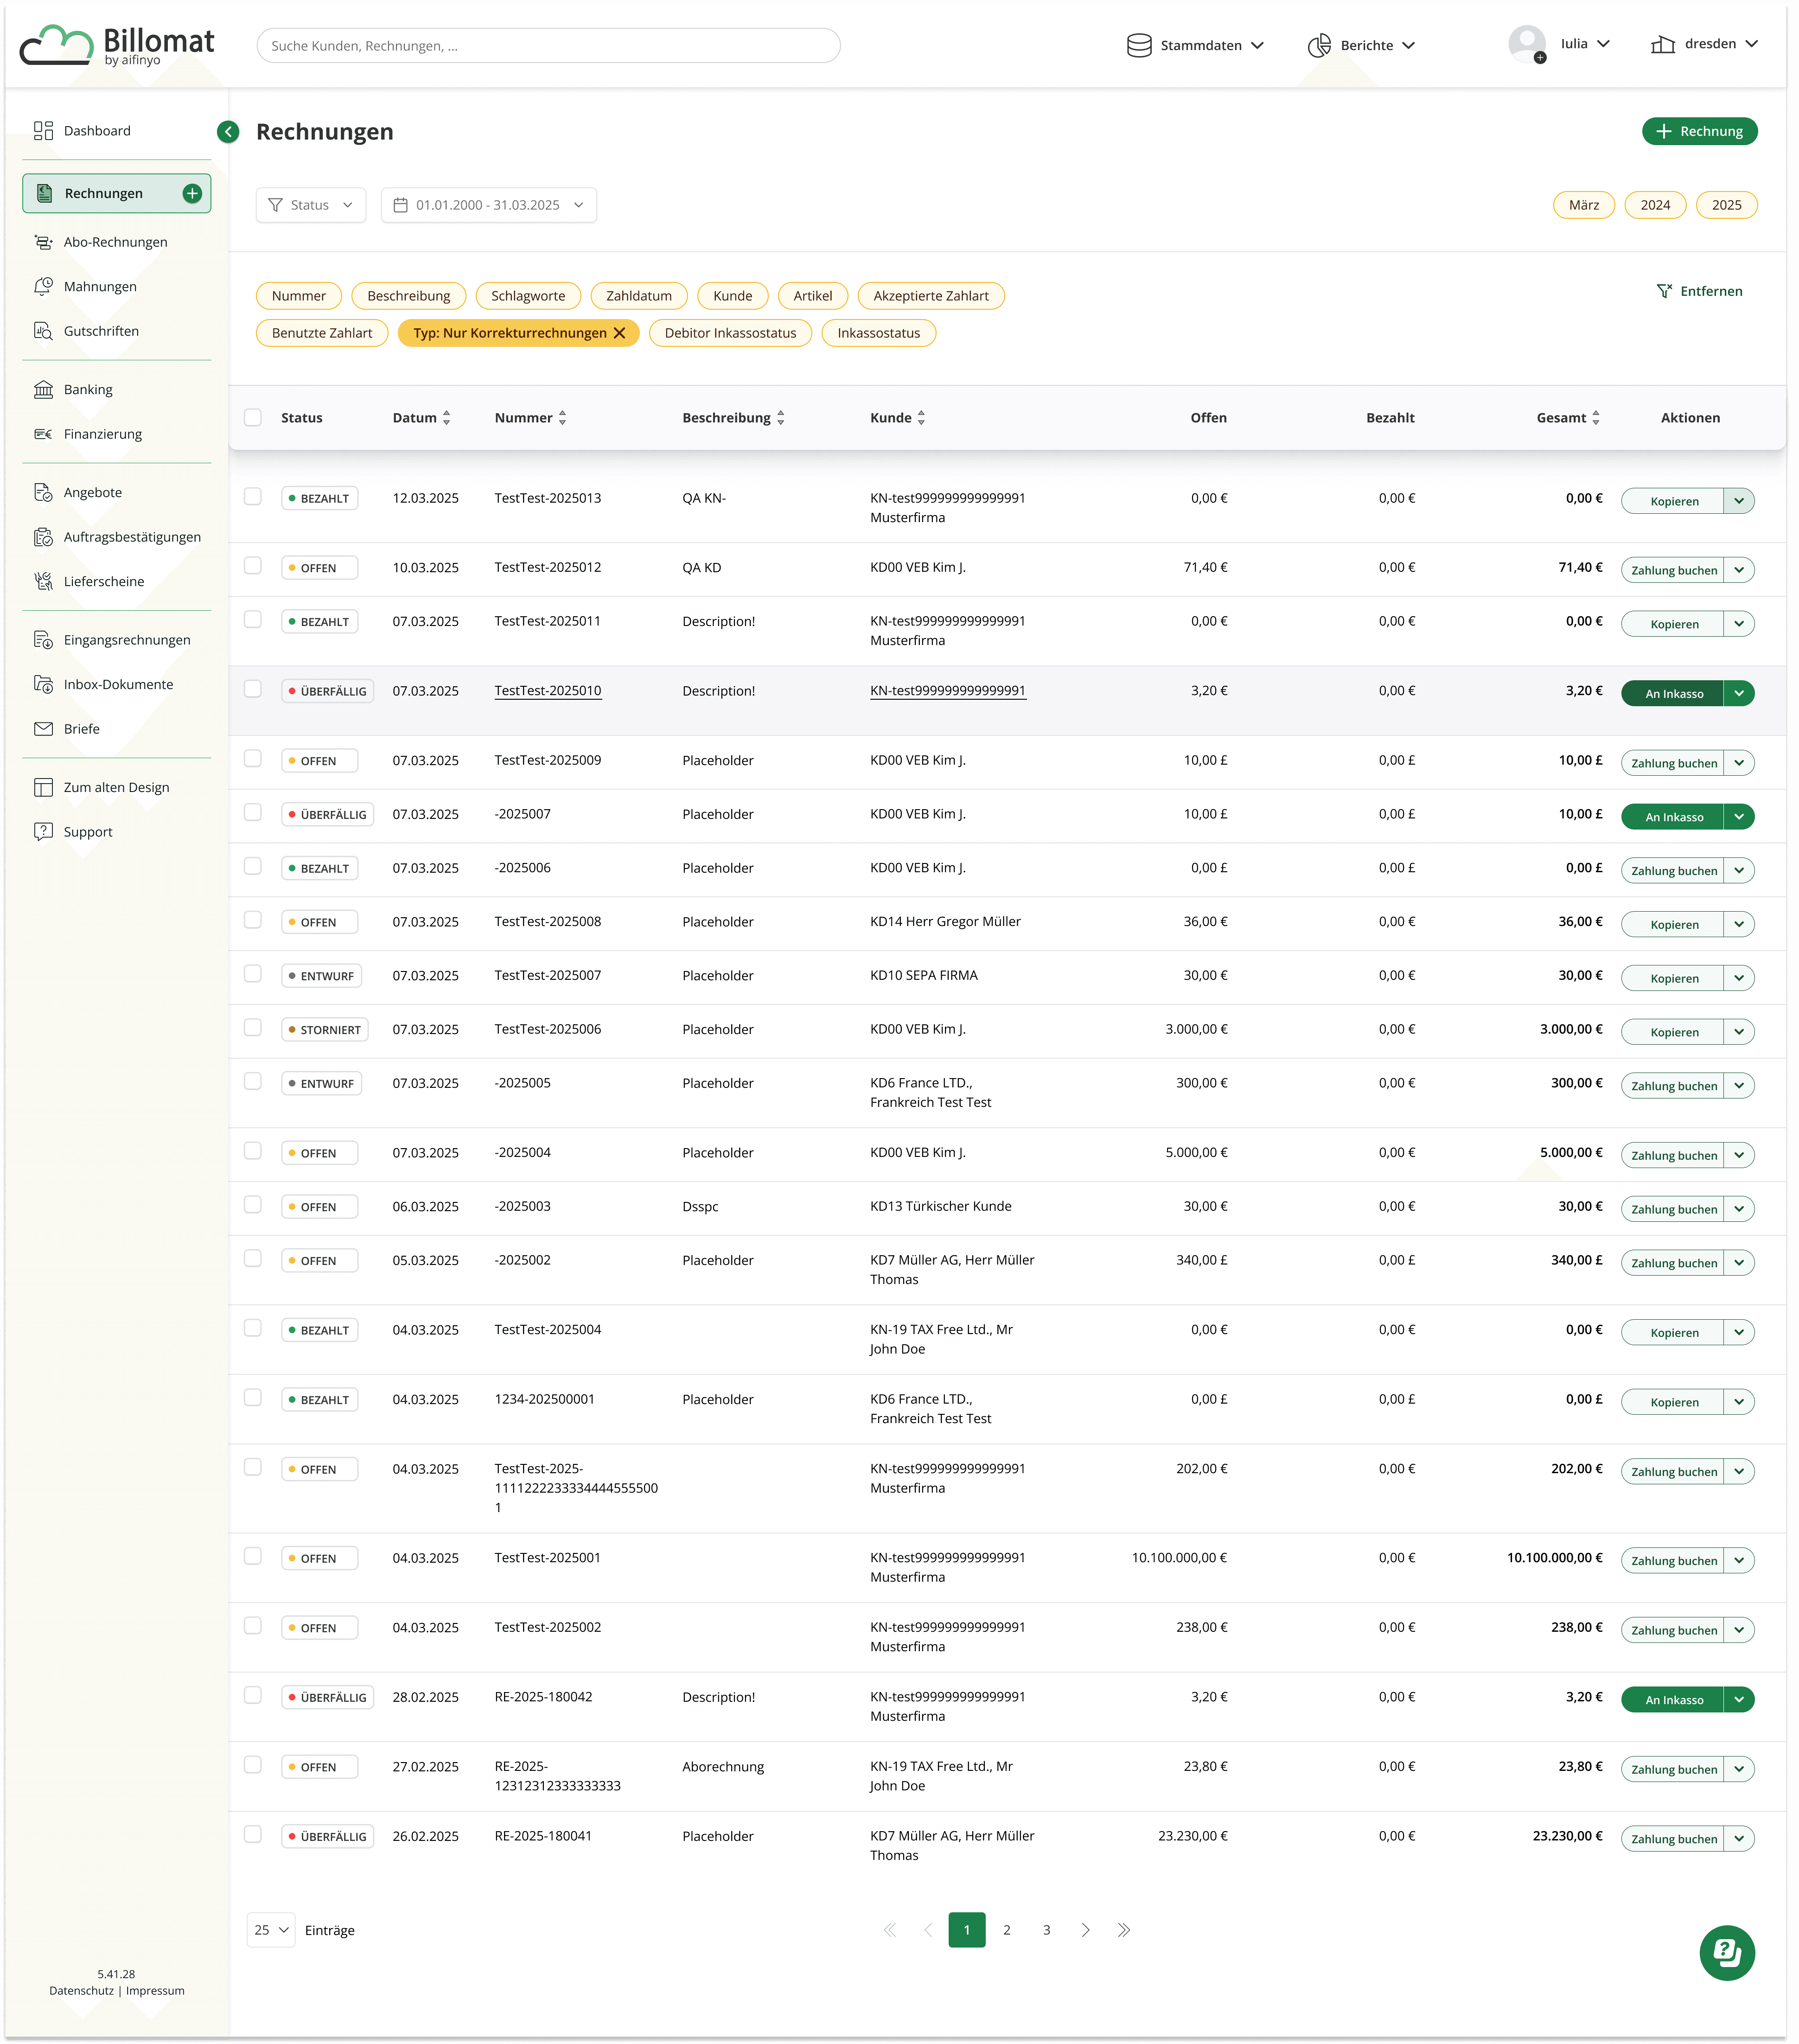
Task: Click the Briefe envelope icon in the sidebar
Action: pos(43,729)
